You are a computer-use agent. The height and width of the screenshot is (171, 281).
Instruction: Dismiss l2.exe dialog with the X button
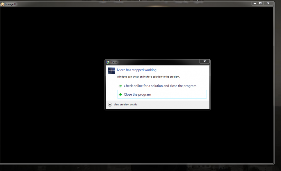coord(204,61)
